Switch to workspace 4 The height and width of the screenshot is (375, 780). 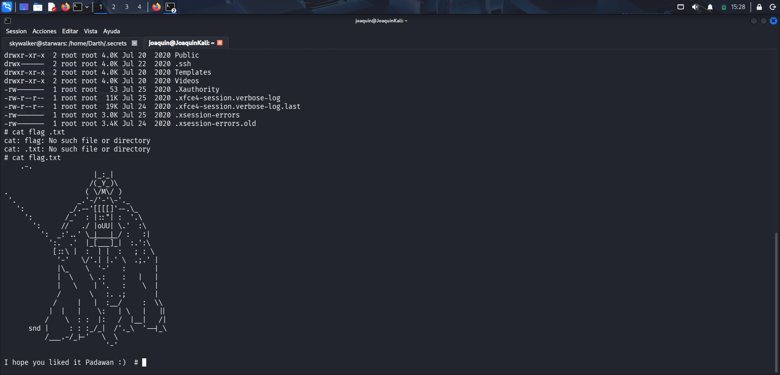pyautogui.click(x=139, y=7)
